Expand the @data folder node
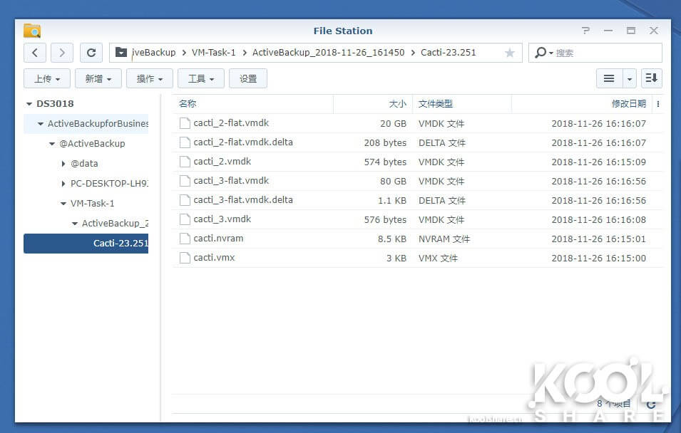Image resolution: width=681 pixels, height=433 pixels. point(63,164)
